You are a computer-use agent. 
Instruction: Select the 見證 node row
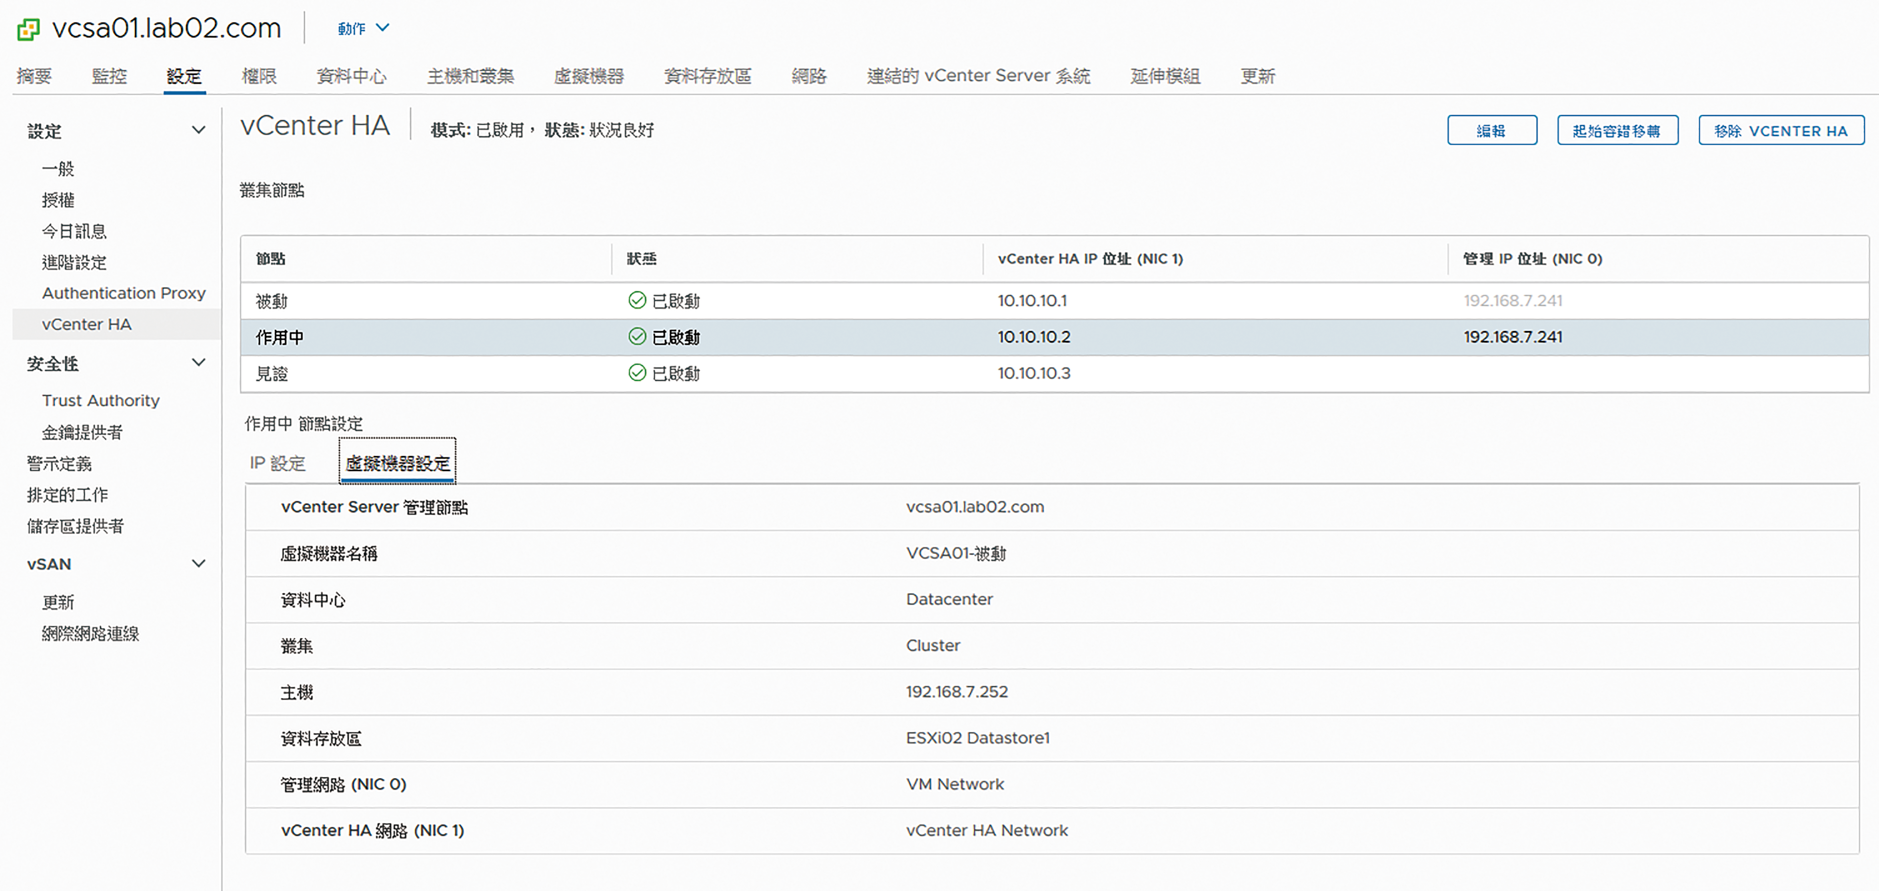1054,373
